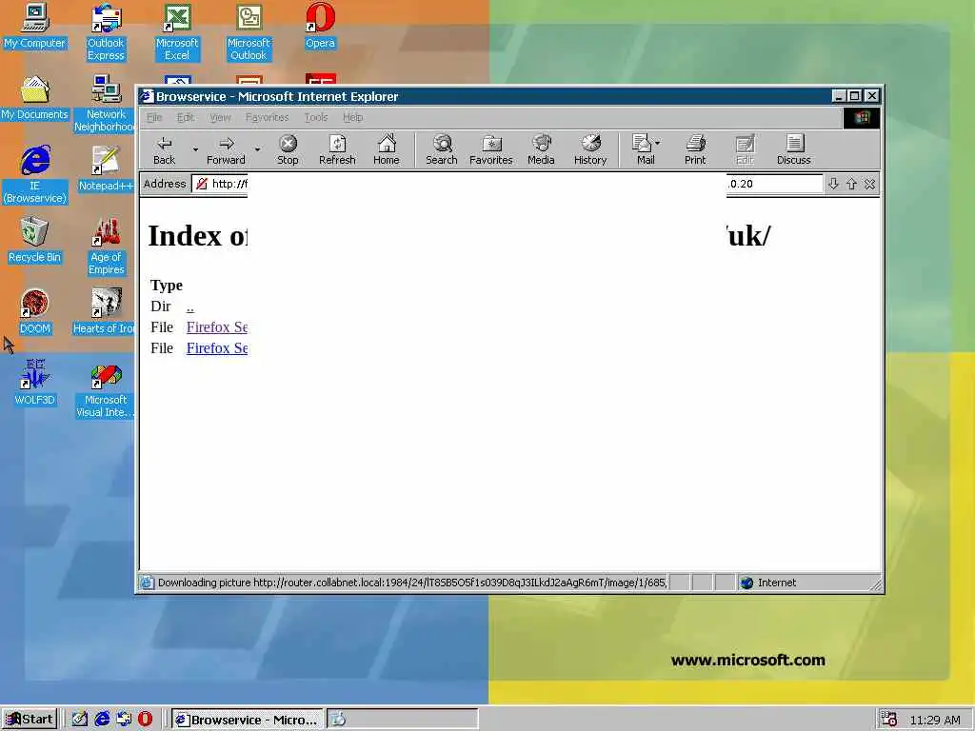Go Back using the toolbar arrow
Viewport: 975px width, 731px height.
[164, 150]
